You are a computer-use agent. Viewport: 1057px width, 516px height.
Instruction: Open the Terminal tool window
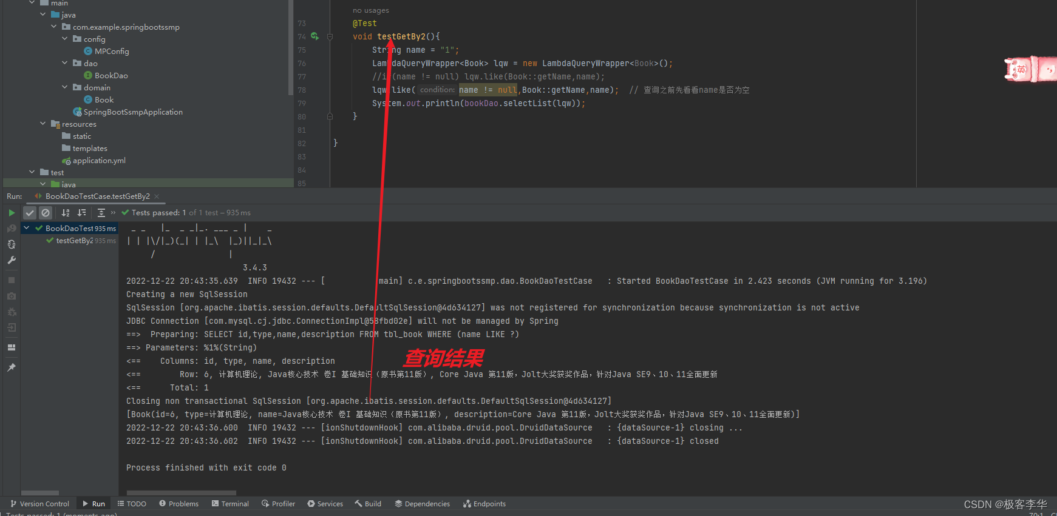click(230, 504)
